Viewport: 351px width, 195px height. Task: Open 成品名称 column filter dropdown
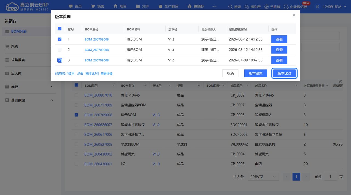click(x=296, y=86)
